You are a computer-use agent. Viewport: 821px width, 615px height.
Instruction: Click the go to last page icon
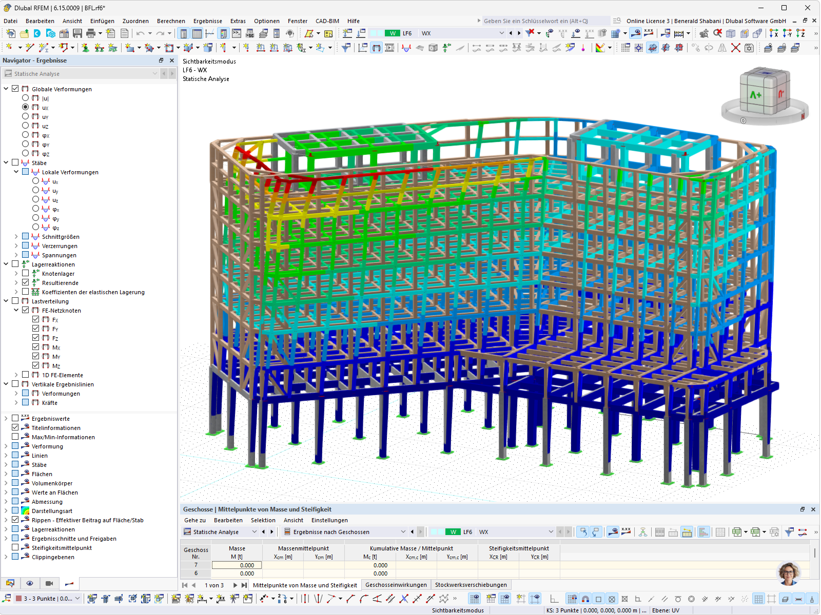244,585
